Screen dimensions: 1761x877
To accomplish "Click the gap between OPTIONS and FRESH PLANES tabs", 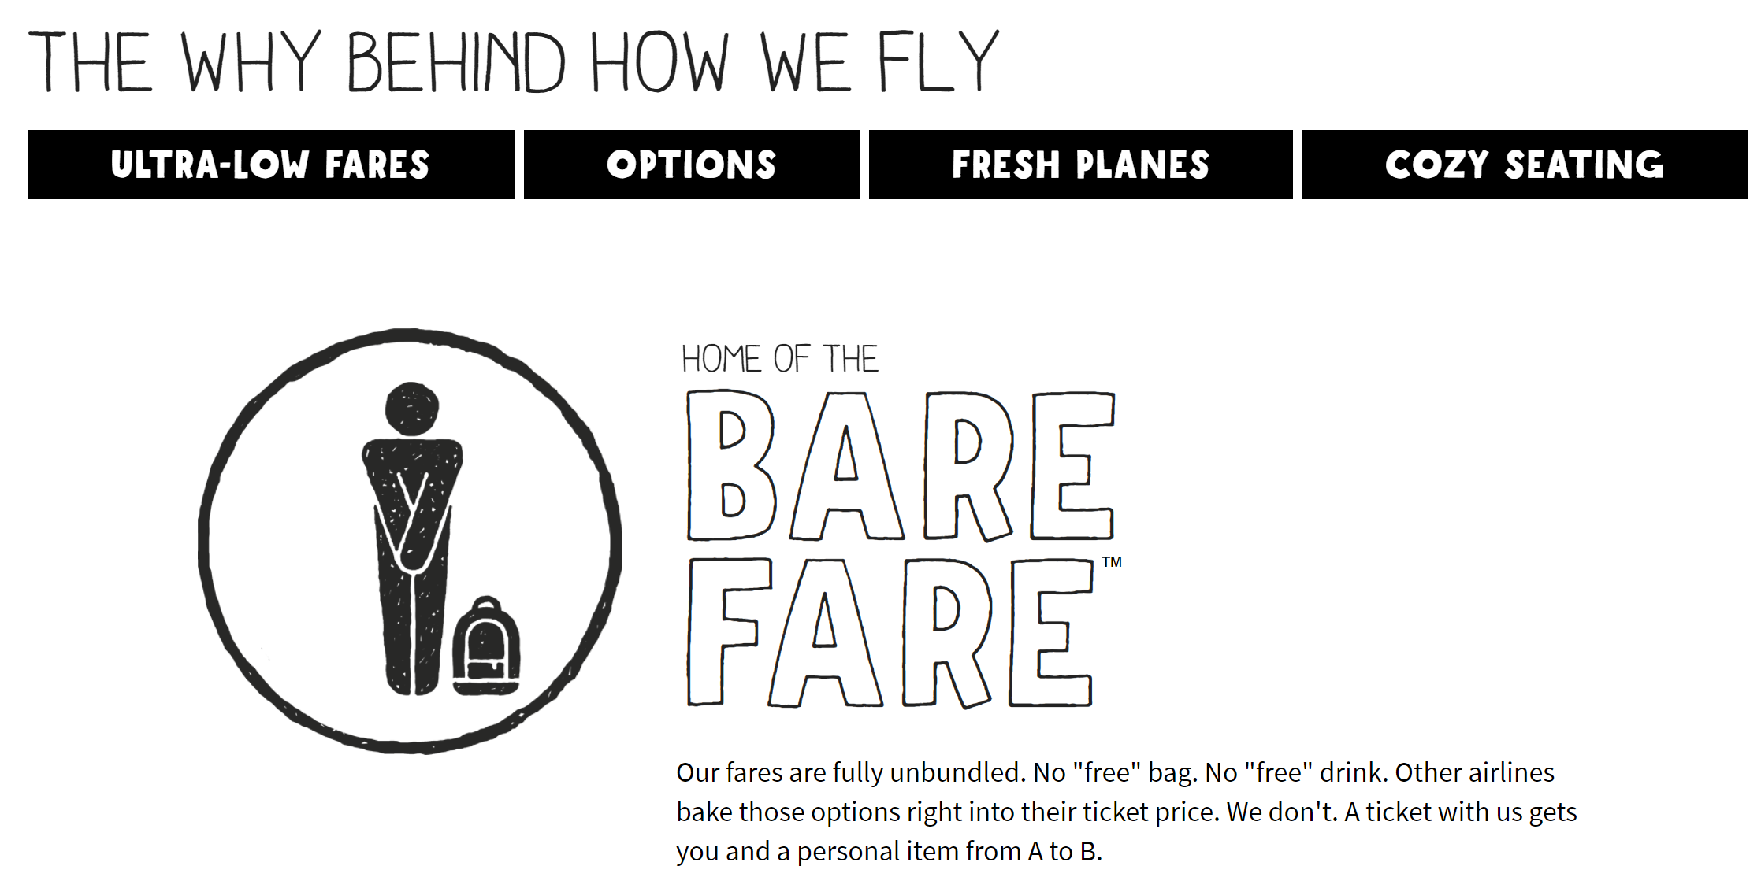I will click(863, 164).
